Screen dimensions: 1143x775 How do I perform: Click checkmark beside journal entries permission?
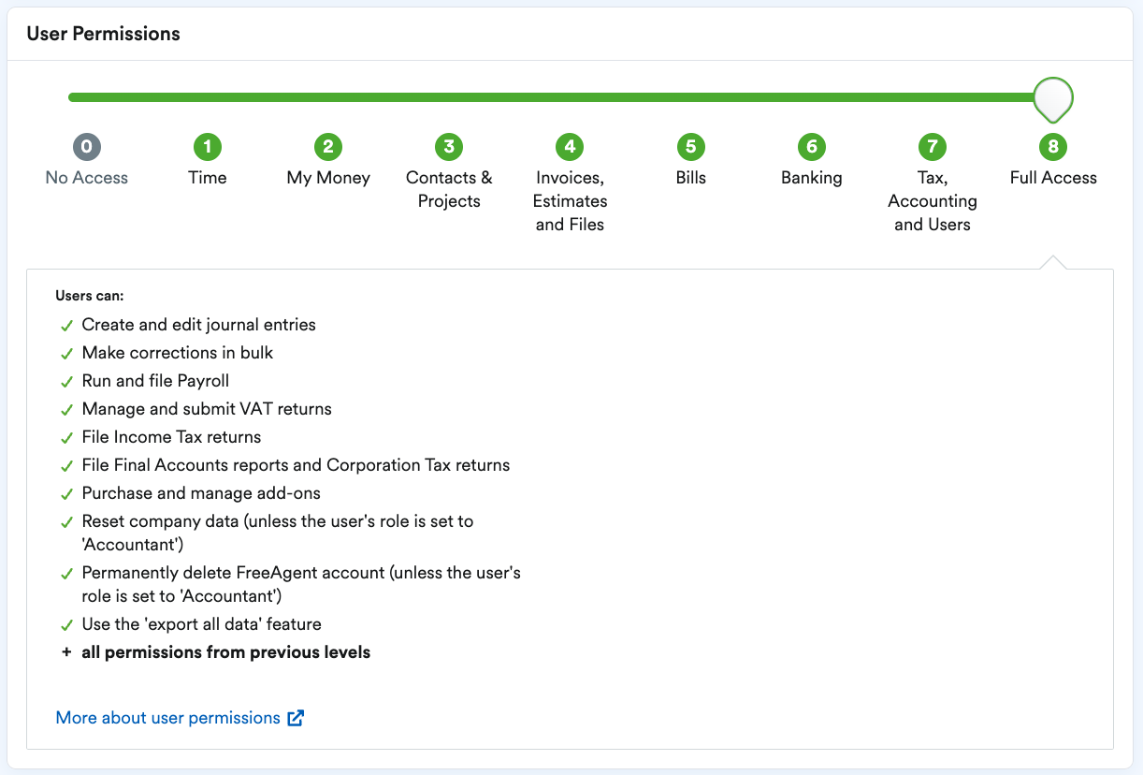[66, 326]
